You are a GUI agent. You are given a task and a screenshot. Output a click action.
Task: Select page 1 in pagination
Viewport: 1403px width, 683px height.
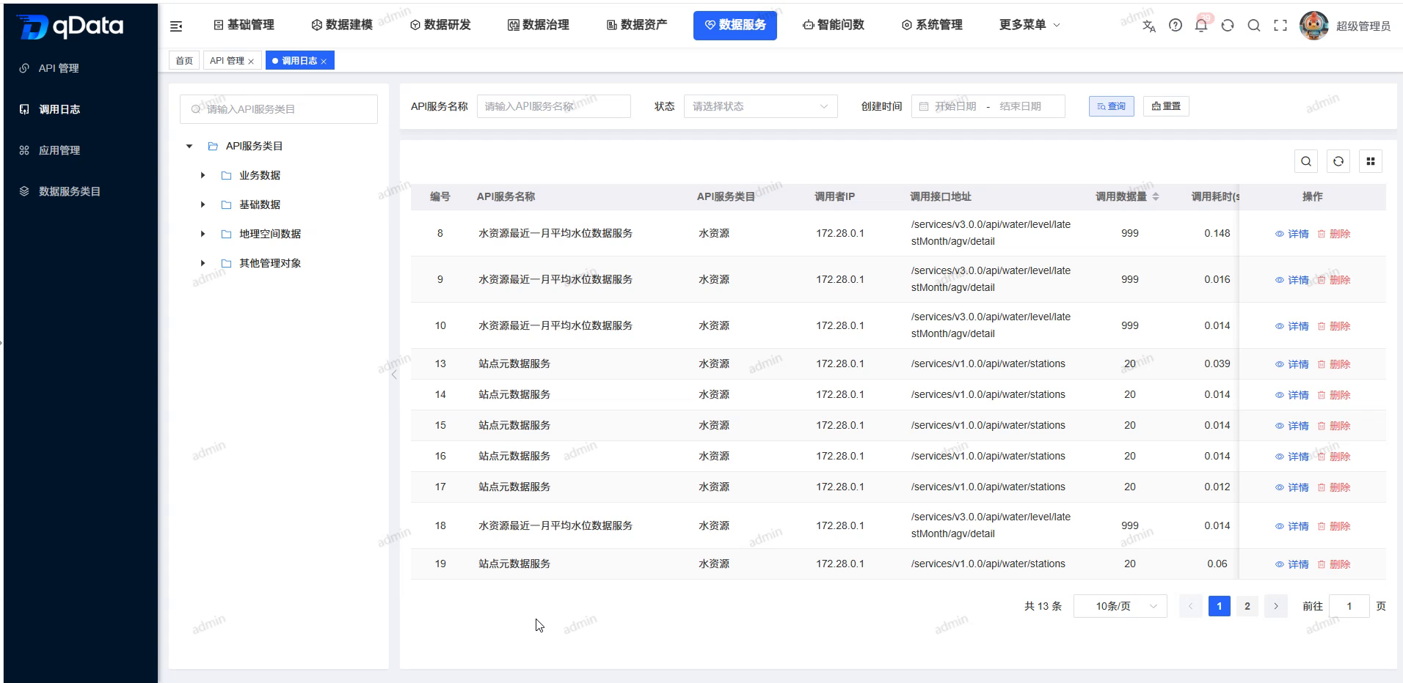click(x=1220, y=606)
